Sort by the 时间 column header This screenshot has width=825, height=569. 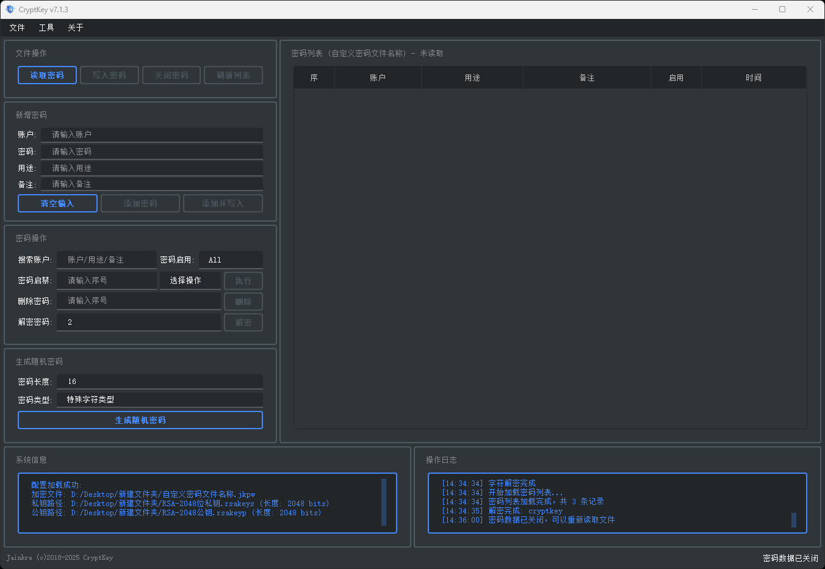[753, 78]
